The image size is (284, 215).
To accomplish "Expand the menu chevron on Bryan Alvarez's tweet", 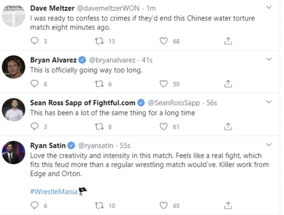I will tap(269, 59).
